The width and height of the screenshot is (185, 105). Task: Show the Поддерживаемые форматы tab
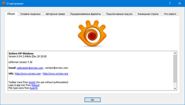tap(86, 14)
